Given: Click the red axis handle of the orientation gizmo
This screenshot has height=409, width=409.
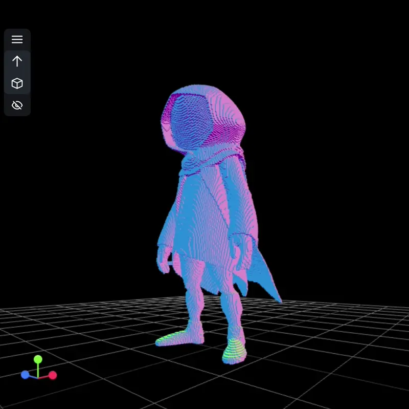Looking at the screenshot, I should click(53, 375).
